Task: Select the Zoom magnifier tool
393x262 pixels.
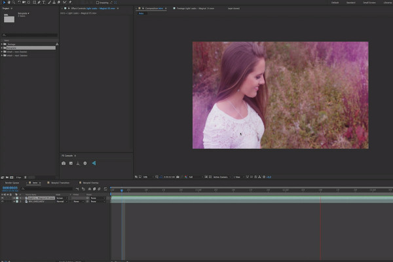Action: point(14,2)
